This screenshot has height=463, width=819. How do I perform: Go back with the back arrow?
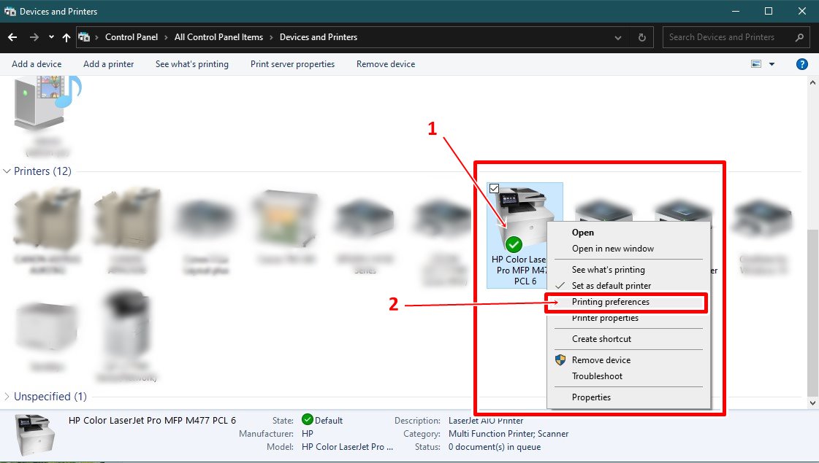pos(12,37)
